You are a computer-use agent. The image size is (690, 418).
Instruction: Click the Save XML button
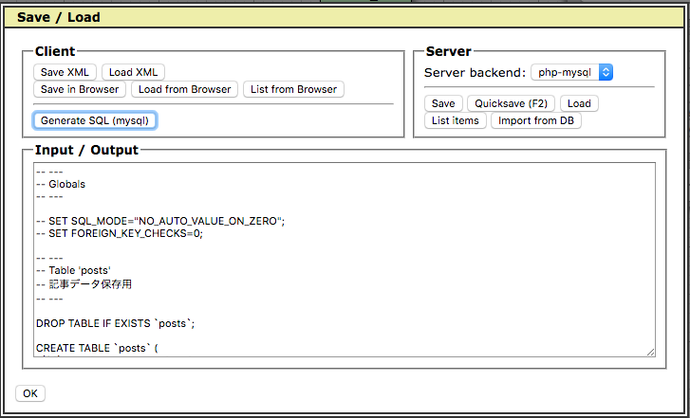[65, 72]
